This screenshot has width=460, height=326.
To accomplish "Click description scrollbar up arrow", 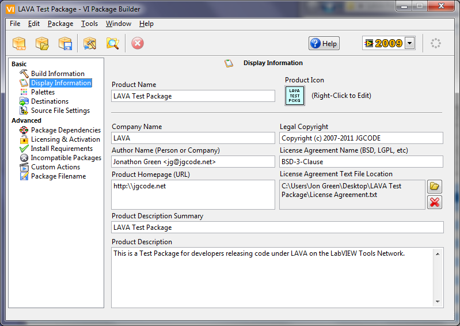I will tap(438, 254).
